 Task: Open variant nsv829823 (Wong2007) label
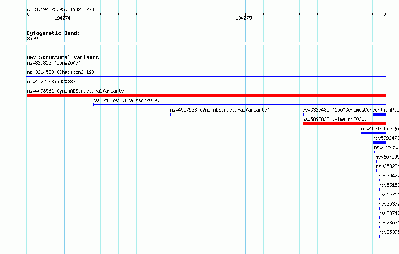pos(54,63)
